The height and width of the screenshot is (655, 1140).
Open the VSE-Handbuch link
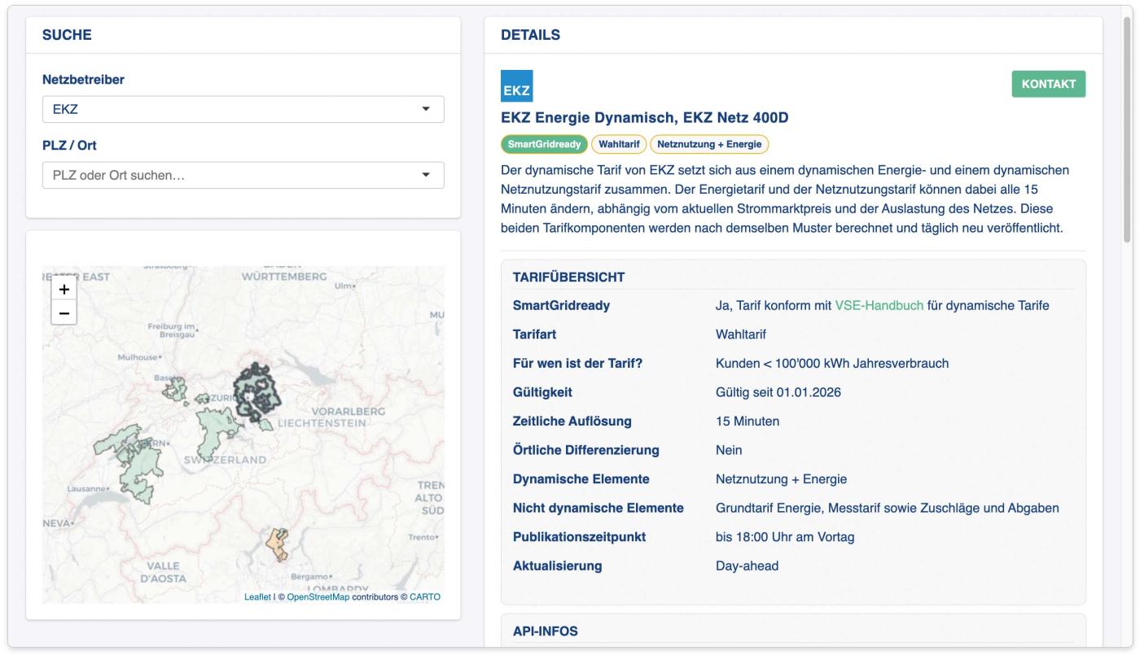tap(879, 306)
